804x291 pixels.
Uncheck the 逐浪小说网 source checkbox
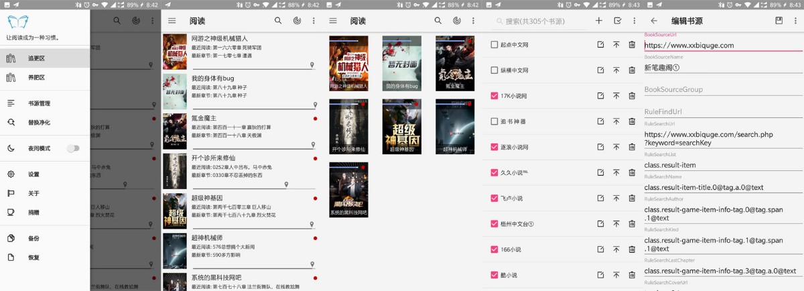[494, 147]
